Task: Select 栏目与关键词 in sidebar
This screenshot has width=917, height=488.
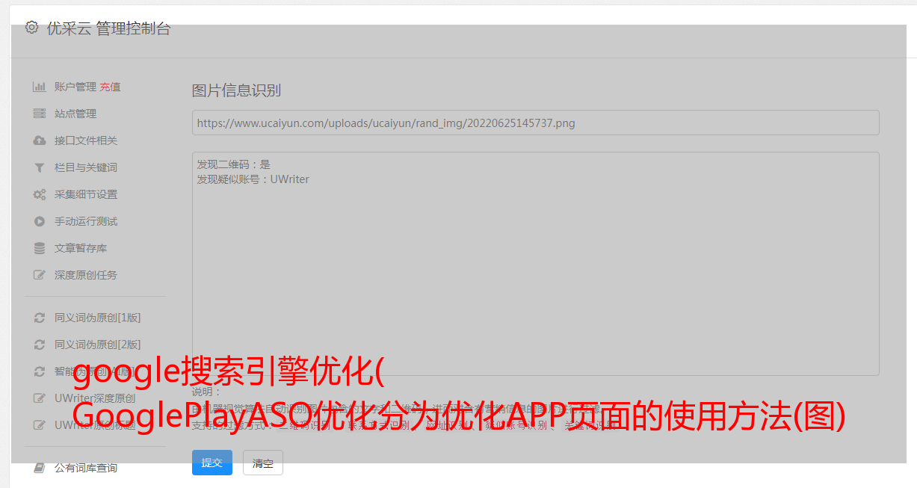Action: coord(86,167)
